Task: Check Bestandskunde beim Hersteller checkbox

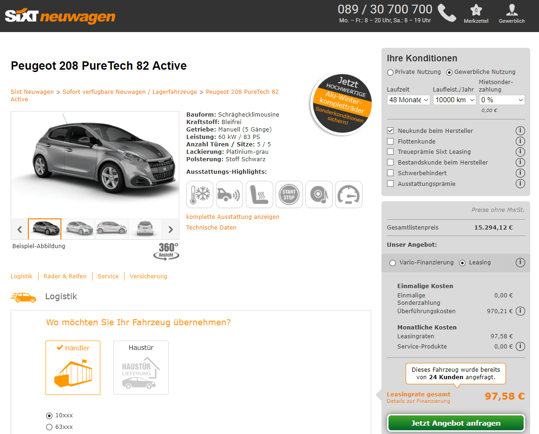Action: point(390,162)
